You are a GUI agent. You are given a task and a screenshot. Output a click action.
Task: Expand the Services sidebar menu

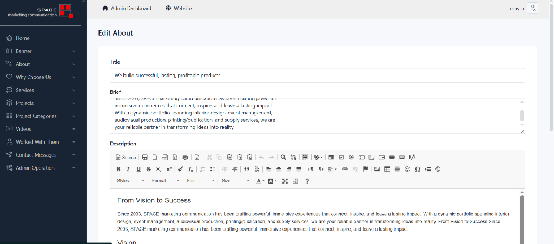(x=41, y=90)
